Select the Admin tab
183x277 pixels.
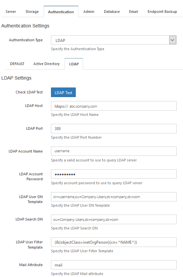click(x=89, y=12)
